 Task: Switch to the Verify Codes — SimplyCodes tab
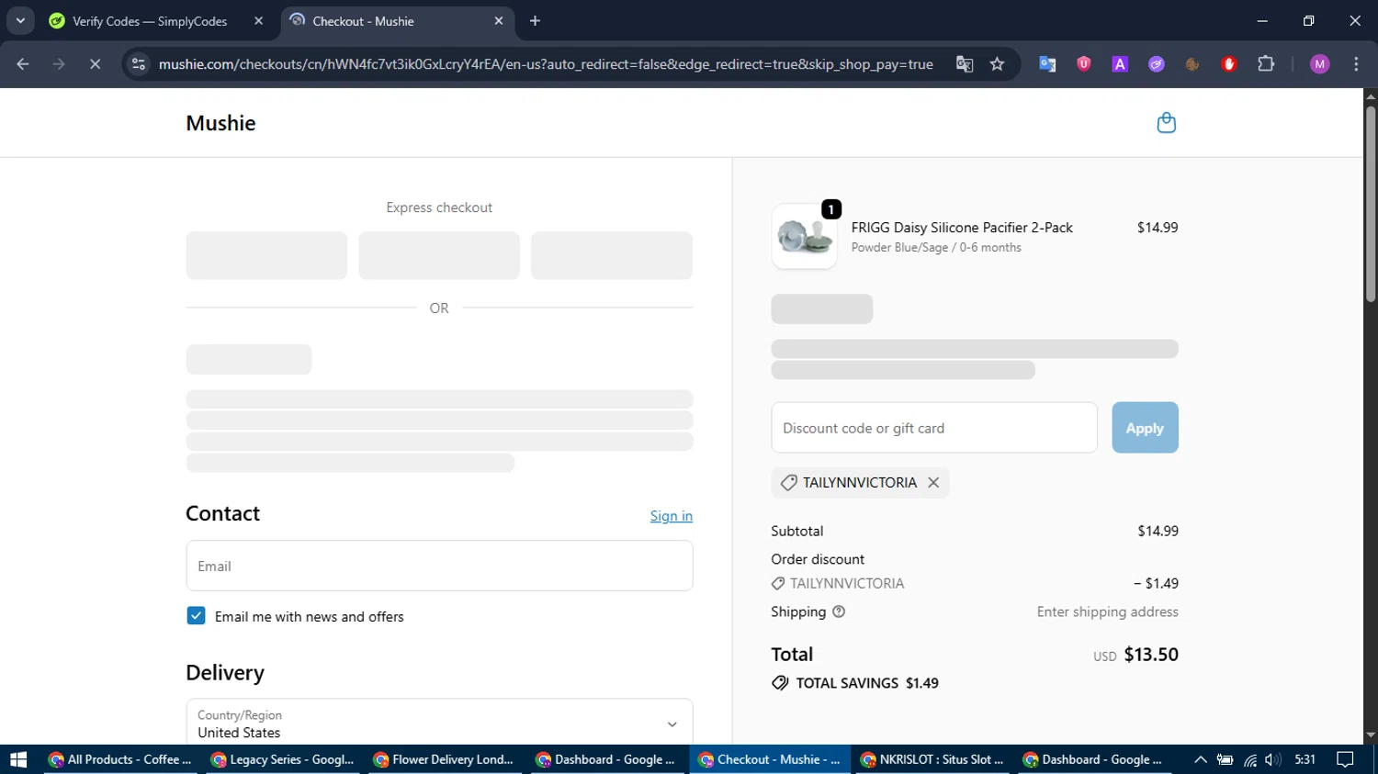[x=150, y=21]
